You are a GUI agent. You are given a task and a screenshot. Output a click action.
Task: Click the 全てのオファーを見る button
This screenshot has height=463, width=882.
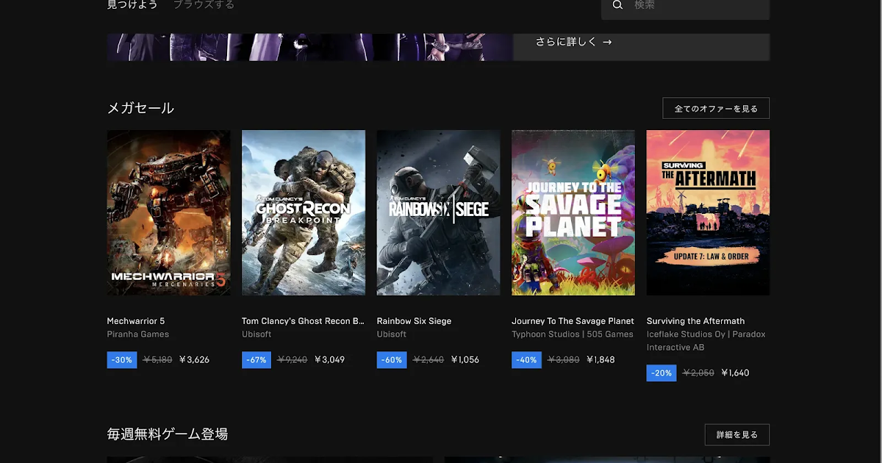click(x=716, y=108)
